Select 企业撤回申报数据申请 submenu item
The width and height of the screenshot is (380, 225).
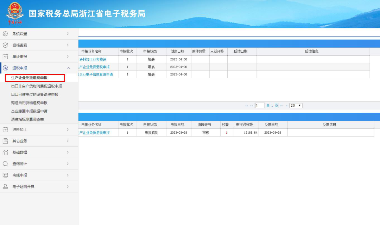[x=29, y=111]
